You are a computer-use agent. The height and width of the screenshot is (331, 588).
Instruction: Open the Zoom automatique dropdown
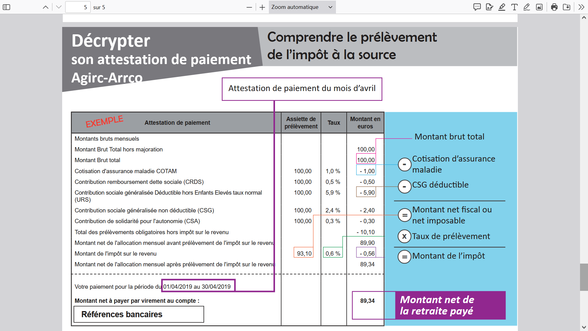tap(302, 7)
